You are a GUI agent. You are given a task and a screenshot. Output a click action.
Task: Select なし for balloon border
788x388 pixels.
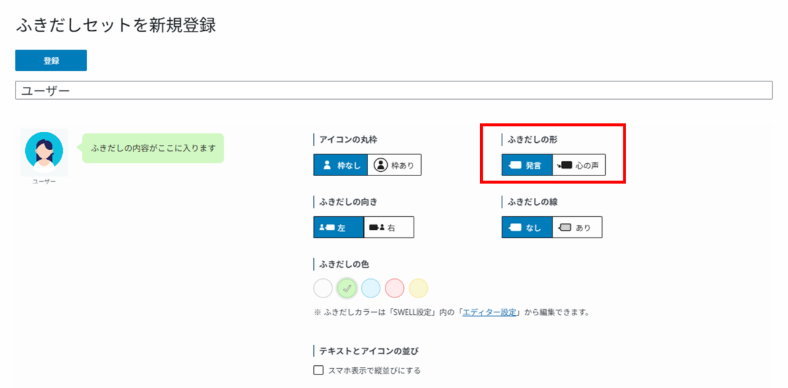pyautogui.click(x=527, y=227)
